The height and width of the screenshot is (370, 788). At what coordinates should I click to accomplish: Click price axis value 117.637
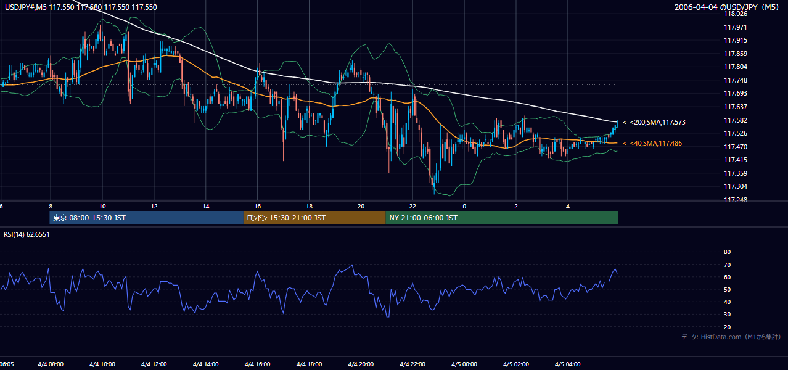[734, 107]
